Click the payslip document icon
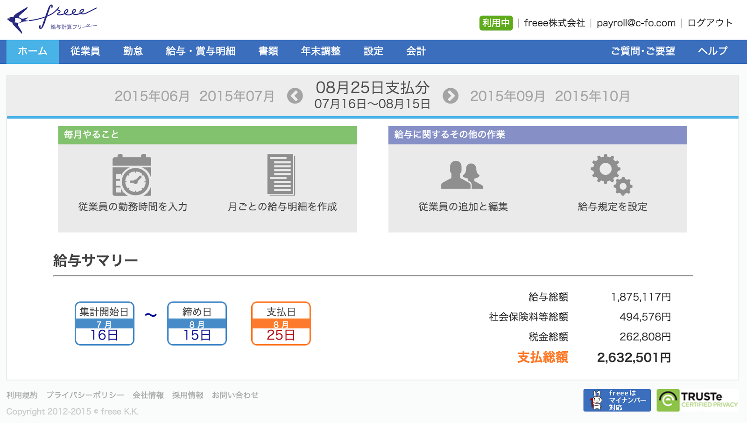Image resolution: width=747 pixels, height=423 pixels. click(x=281, y=175)
